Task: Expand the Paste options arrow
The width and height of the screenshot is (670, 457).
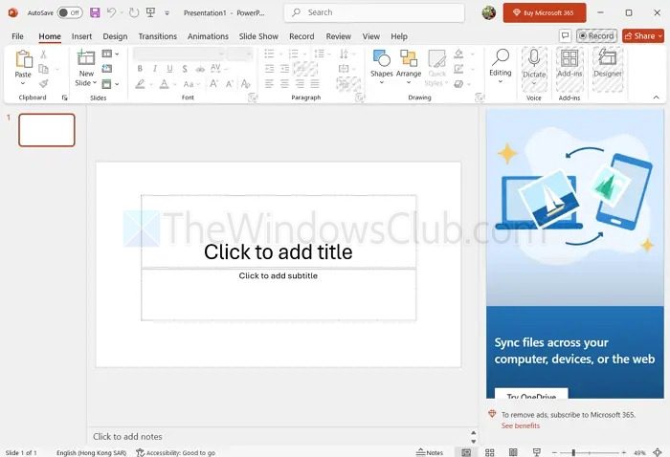Action: [x=23, y=83]
